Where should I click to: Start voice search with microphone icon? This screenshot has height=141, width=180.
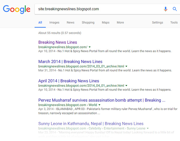click(165, 9)
